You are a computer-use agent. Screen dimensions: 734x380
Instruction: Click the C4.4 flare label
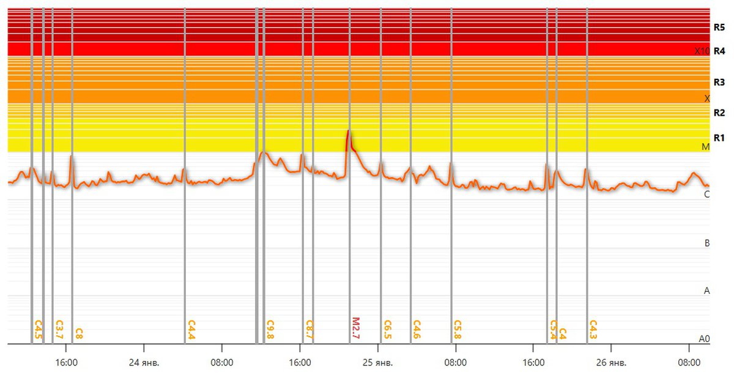click(191, 329)
